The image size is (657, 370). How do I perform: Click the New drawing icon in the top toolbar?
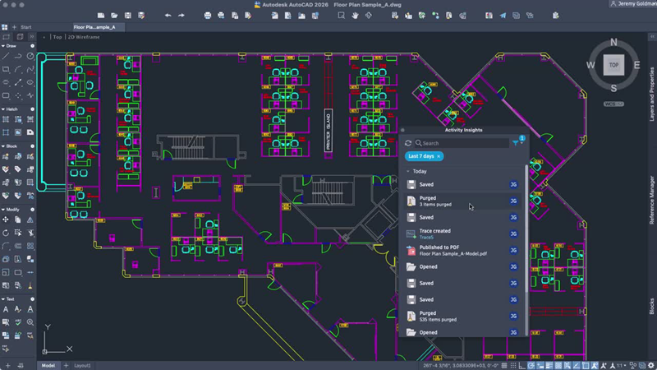click(101, 16)
